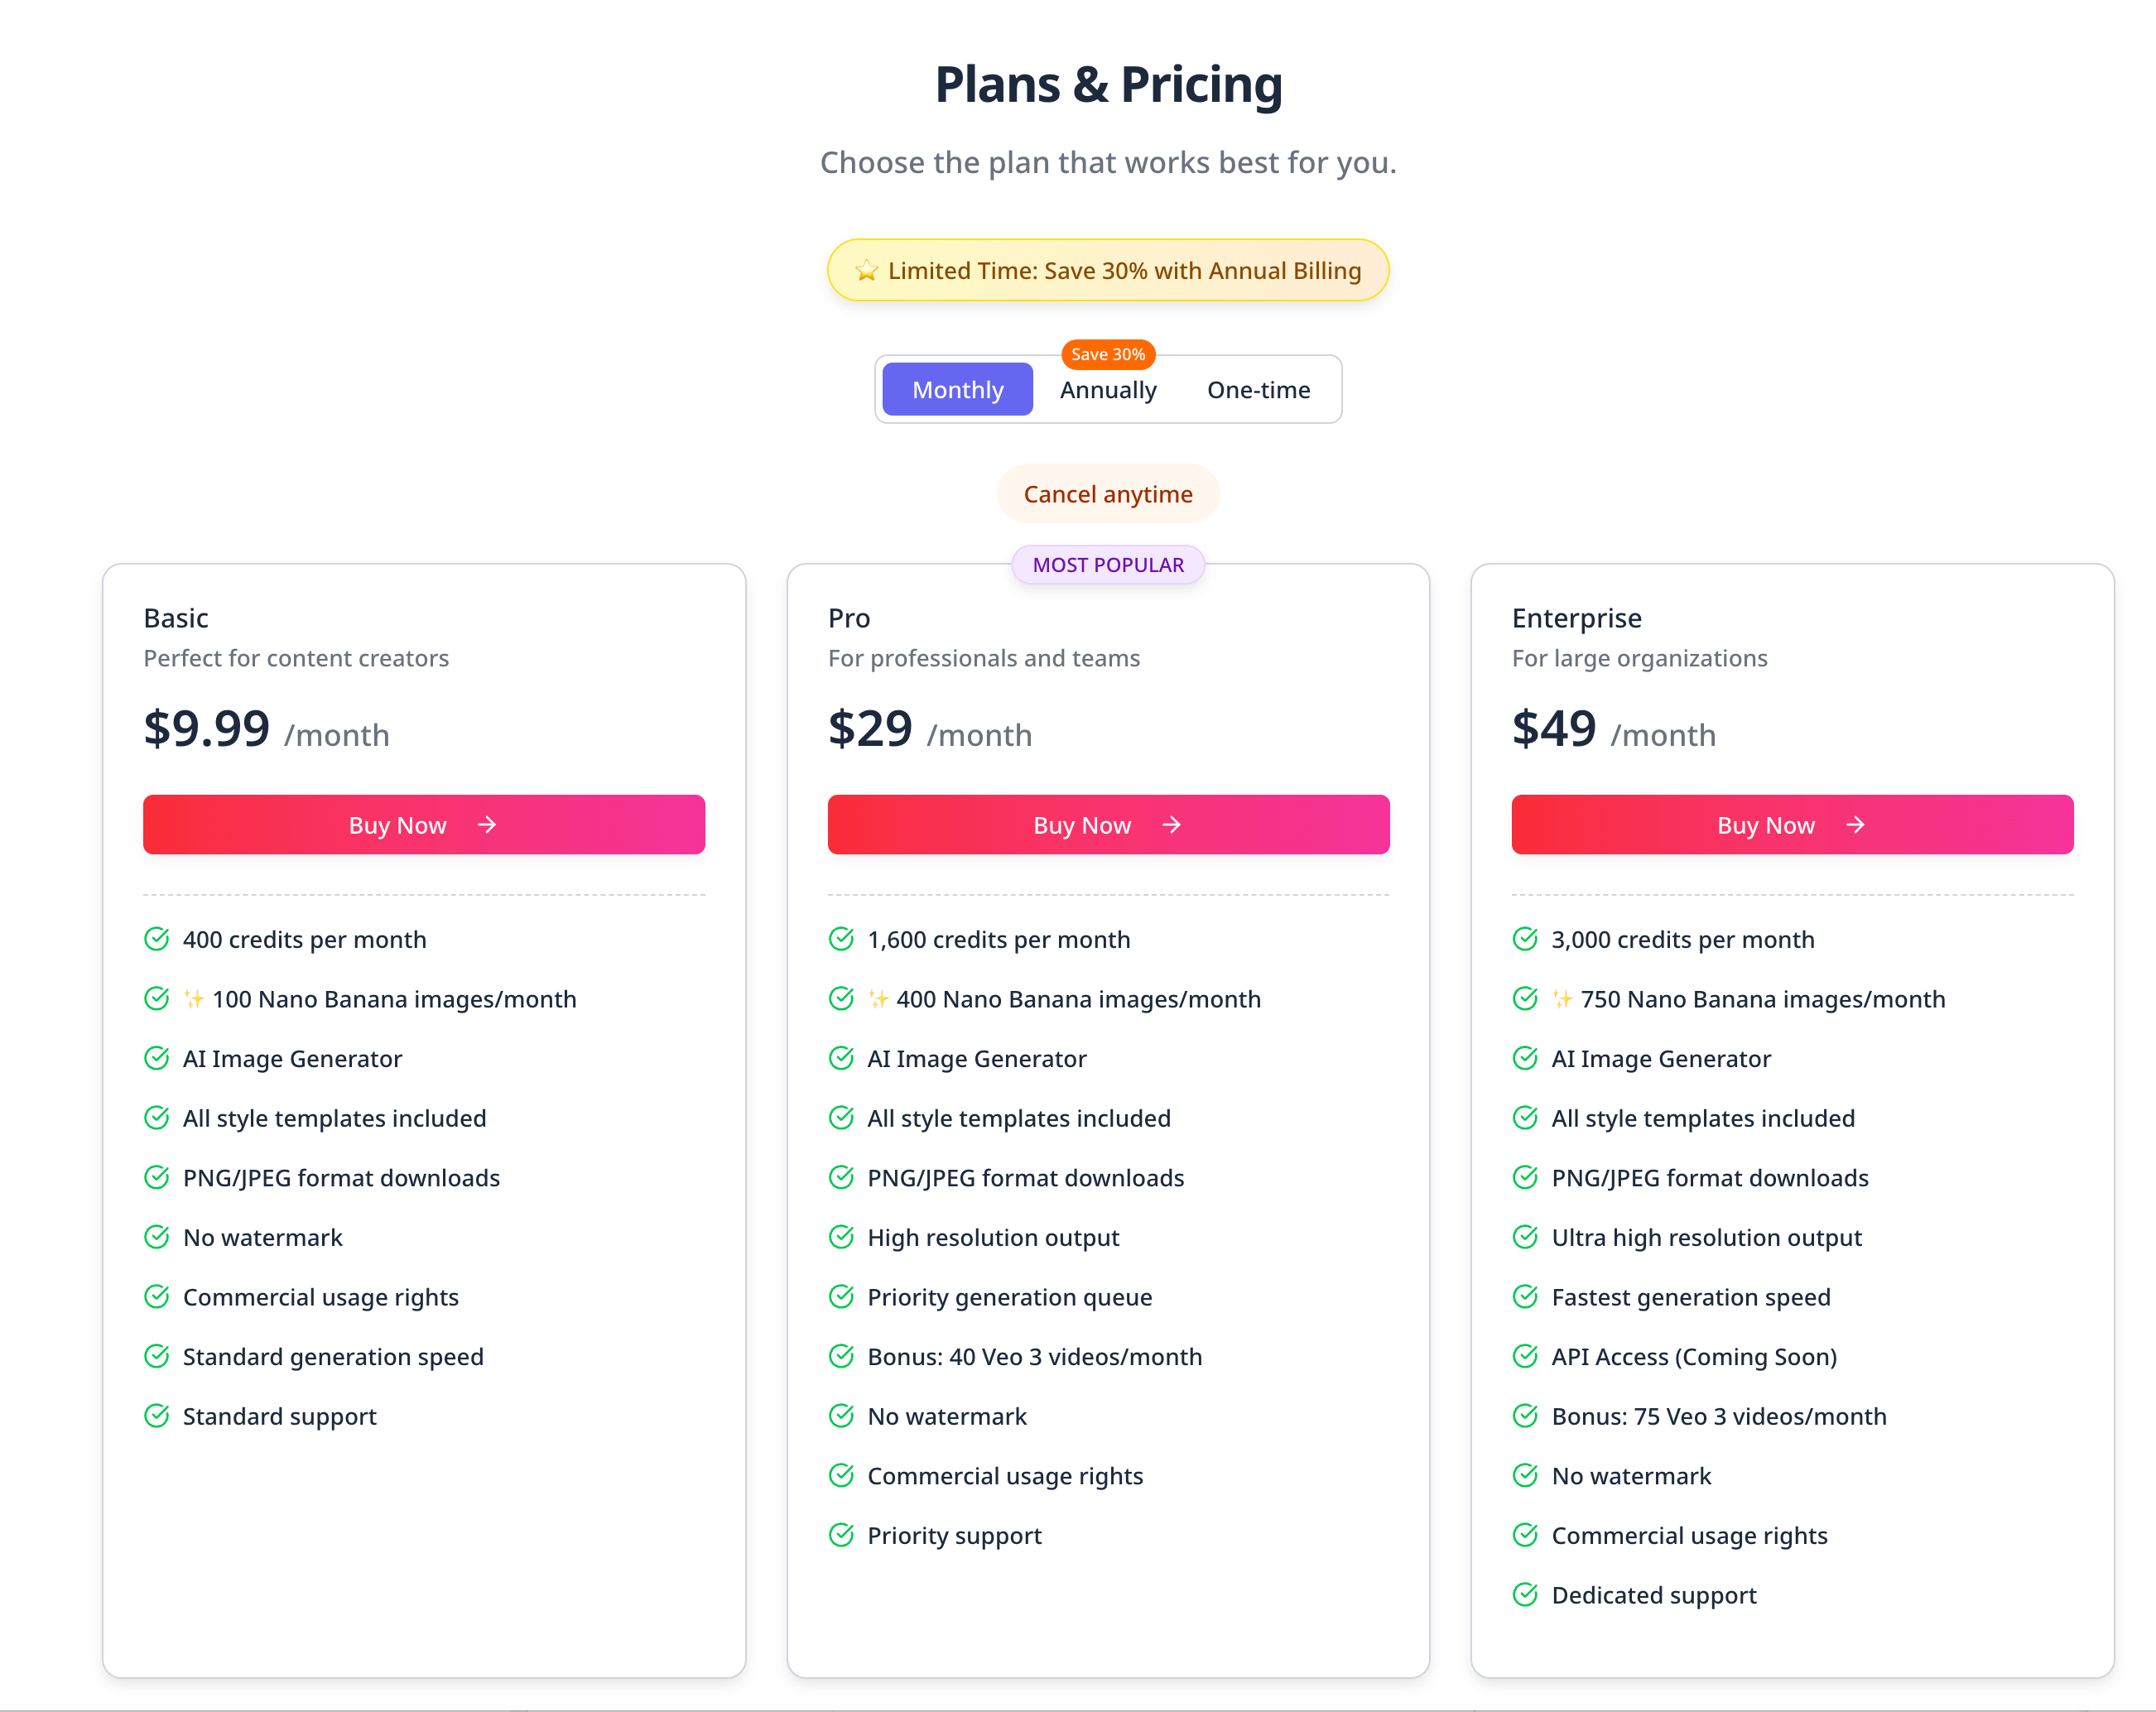2156x1712 pixels.
Task: Choose the One-time payment tab
Action: [x=1258, y=390]
